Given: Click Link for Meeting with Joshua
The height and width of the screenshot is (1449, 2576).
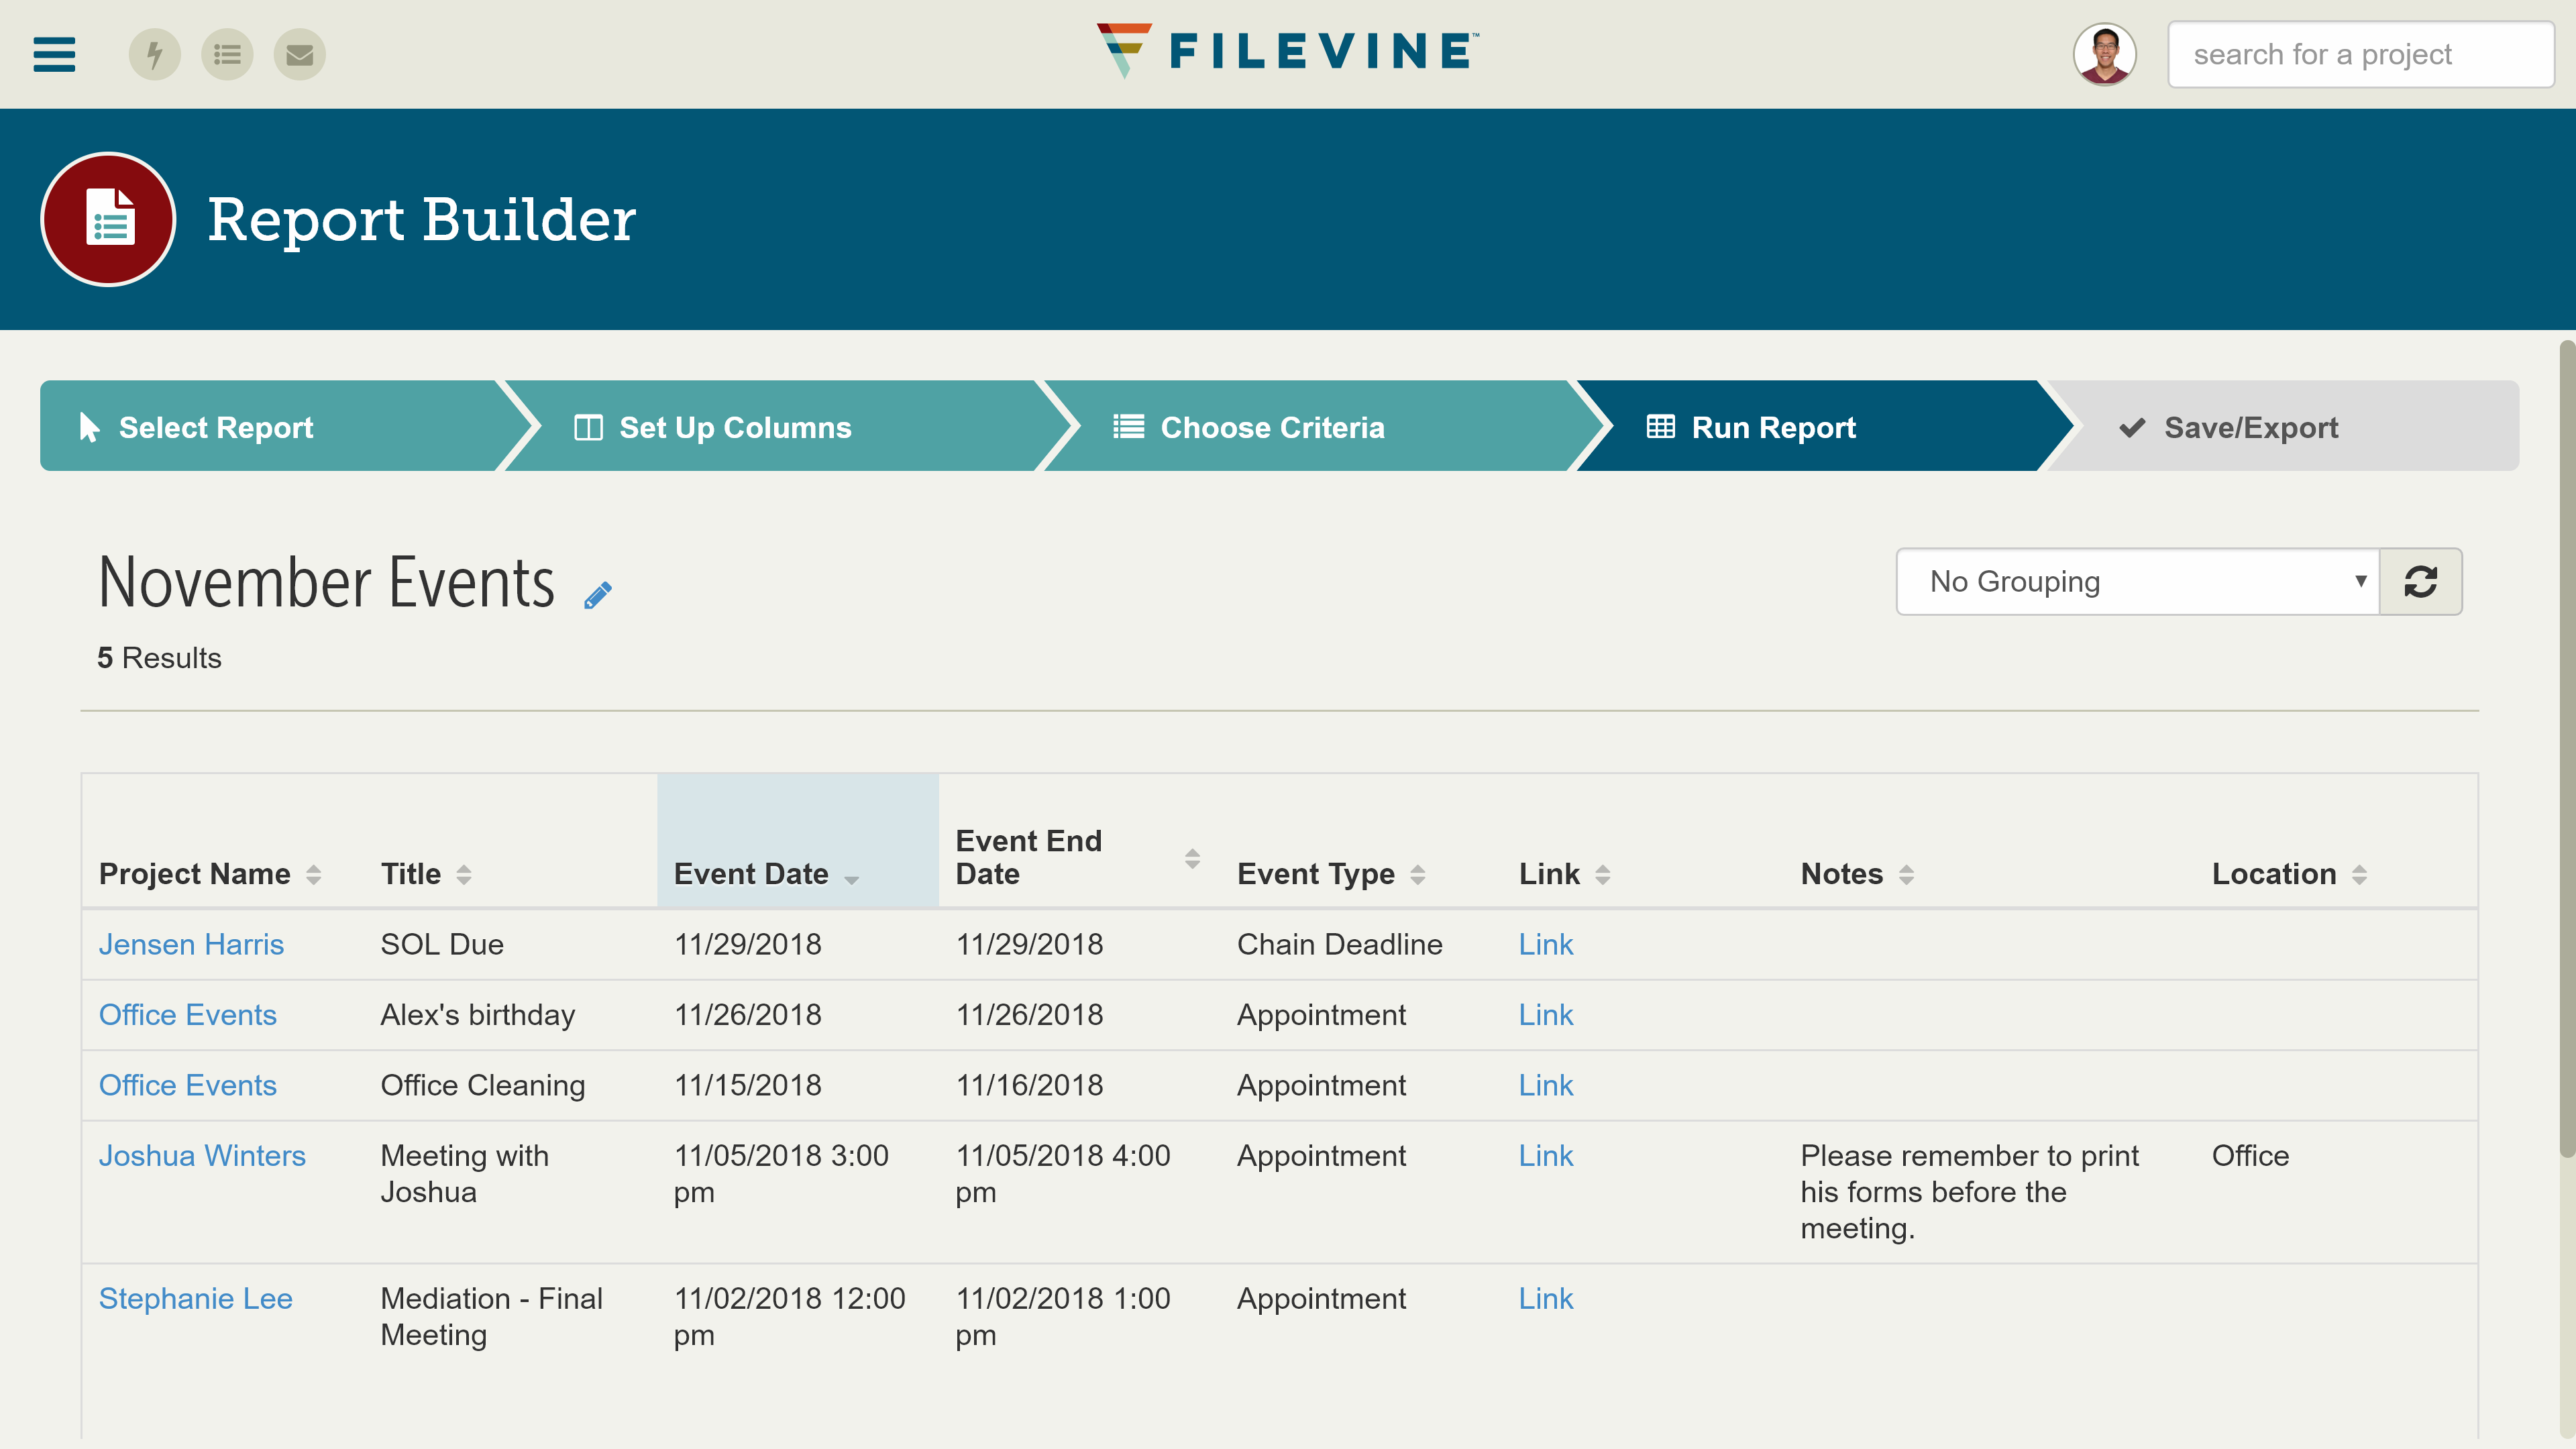Looking at the screenshot, I should (1545, 1155).
